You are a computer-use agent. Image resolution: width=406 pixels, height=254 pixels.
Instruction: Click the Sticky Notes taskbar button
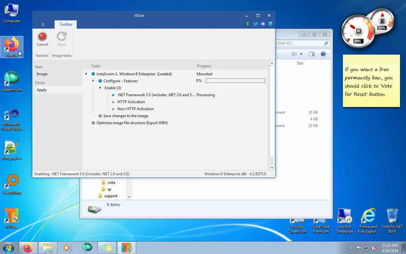coord(107,248)
